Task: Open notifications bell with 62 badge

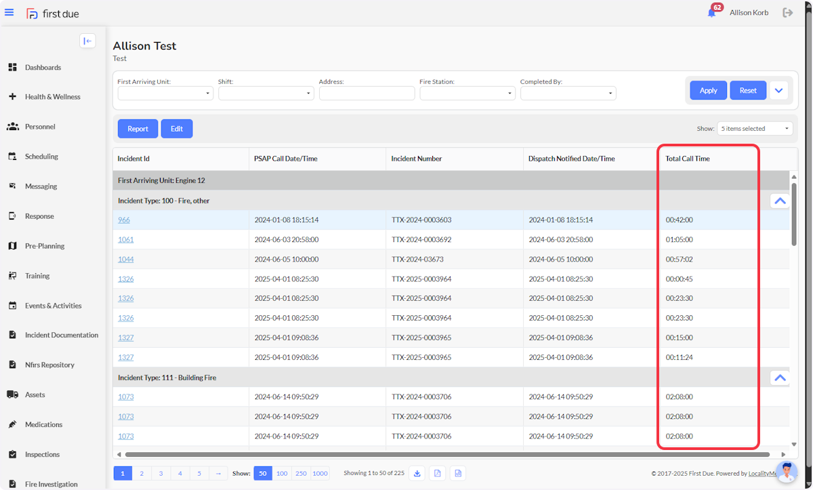Action: click(x=712, y=12)
